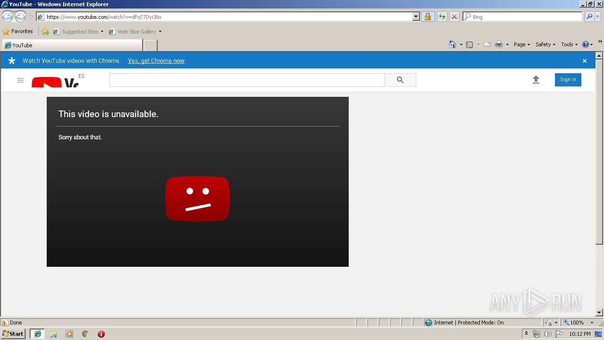Click Add to Favorites Bar icon
Screen dimensions: 604x340
pos(45,32)
